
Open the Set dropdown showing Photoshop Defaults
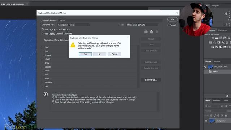click(x=142, y=25)
